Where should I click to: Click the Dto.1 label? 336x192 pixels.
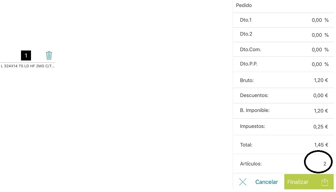coord(246,20)
